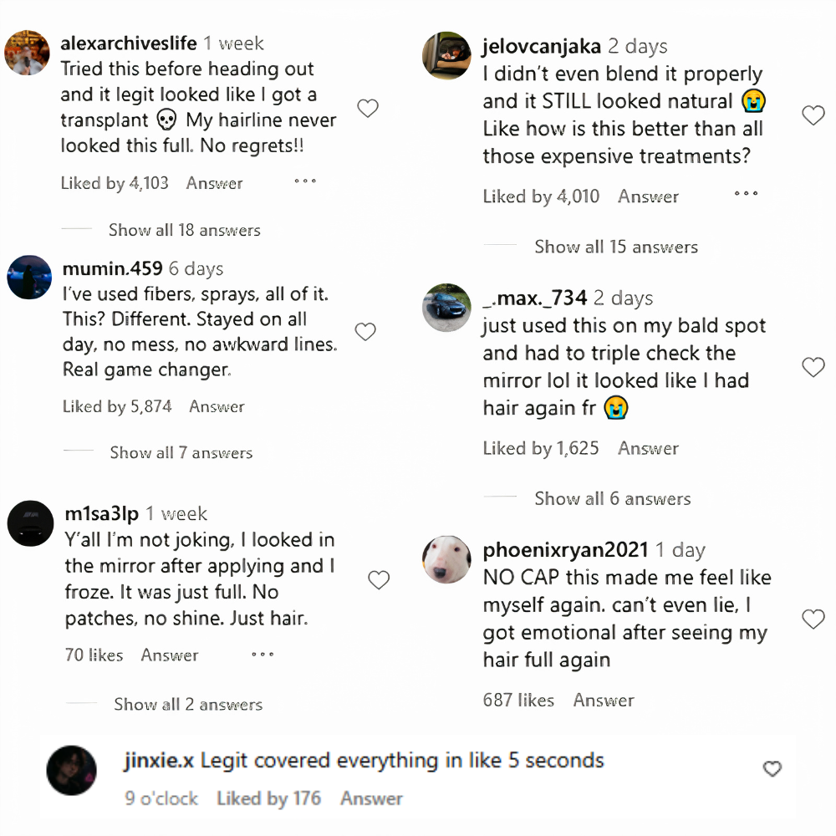Show all 7 answers under mumin.459

tap(181, 453)
